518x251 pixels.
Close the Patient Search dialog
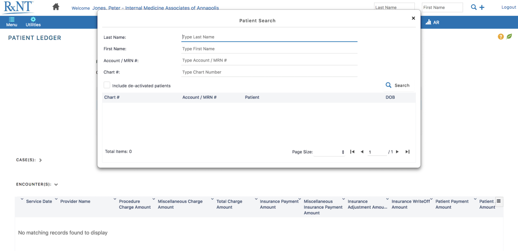(x=413, y=19)
